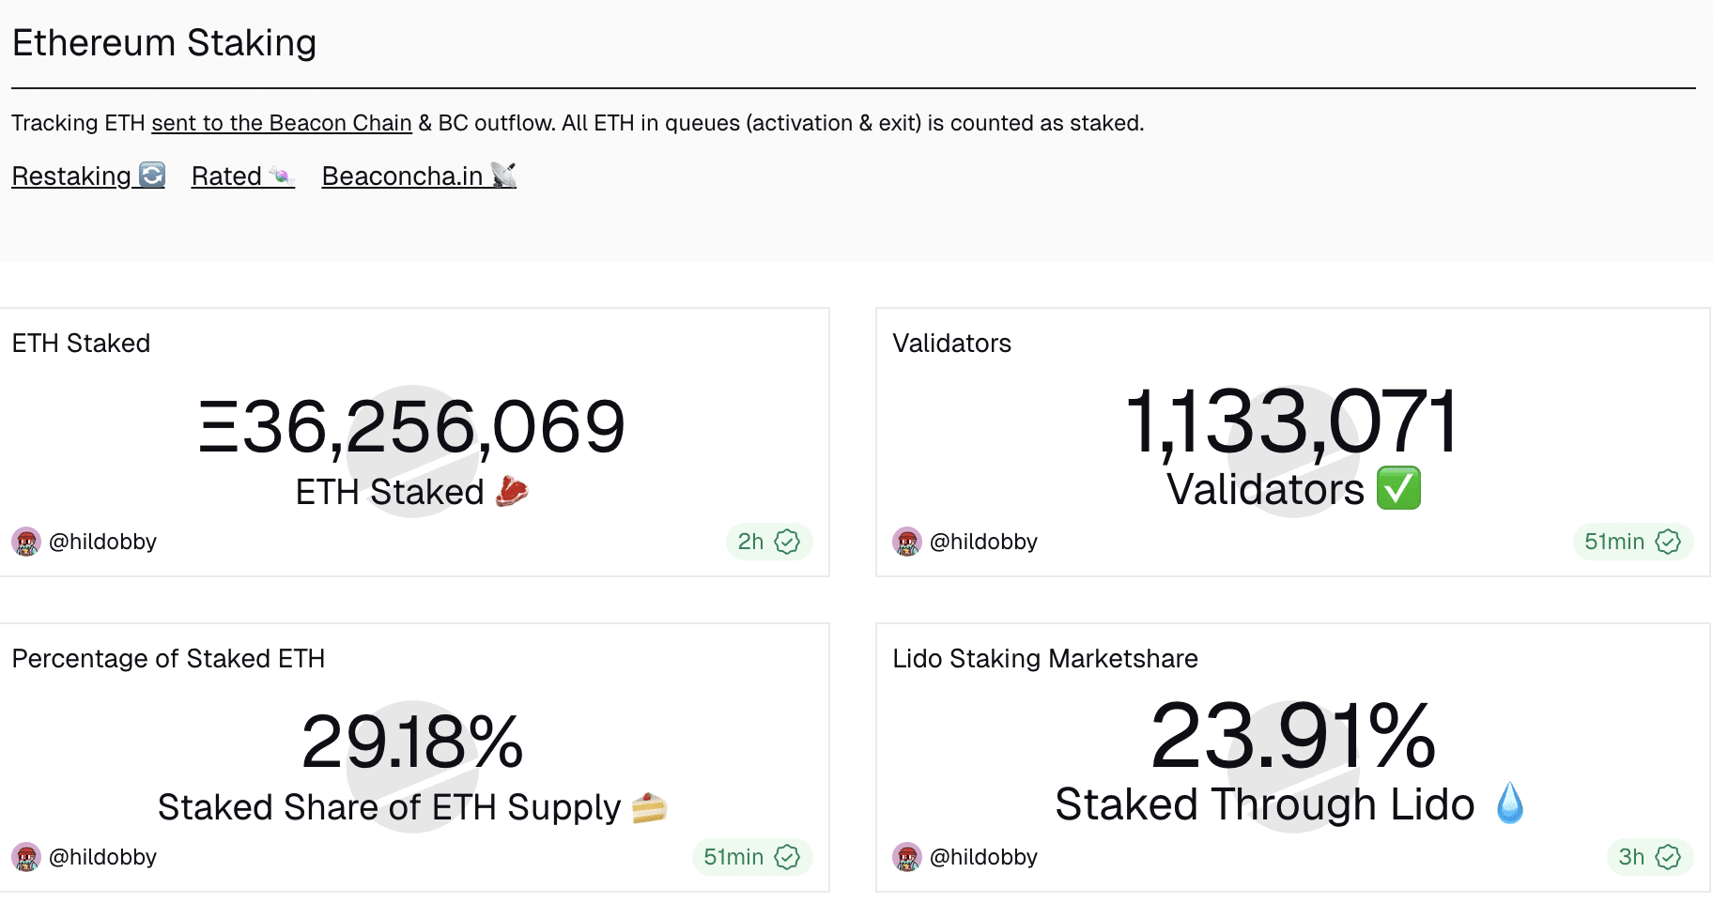Click the verified checkmark on Lido Staking Marketshare
Viewport: 1713px width, 903px height.
(x=1668, y=857)
